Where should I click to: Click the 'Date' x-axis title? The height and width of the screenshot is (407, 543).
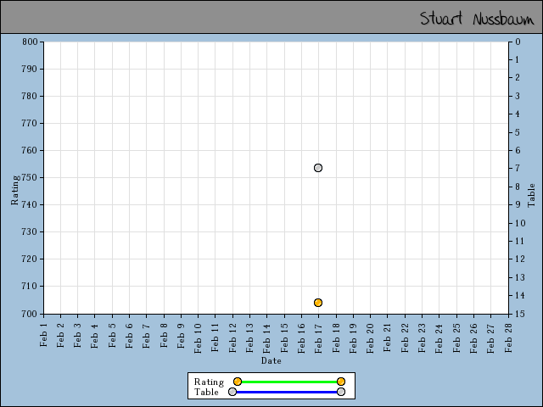pos(271,360)
